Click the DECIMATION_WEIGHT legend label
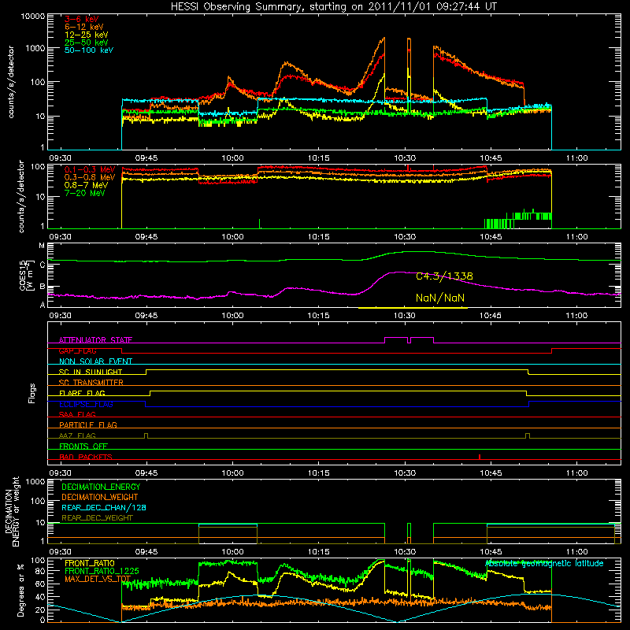This screenshot has width=630, height=630. pyautogui.click(x=100, y=497)
